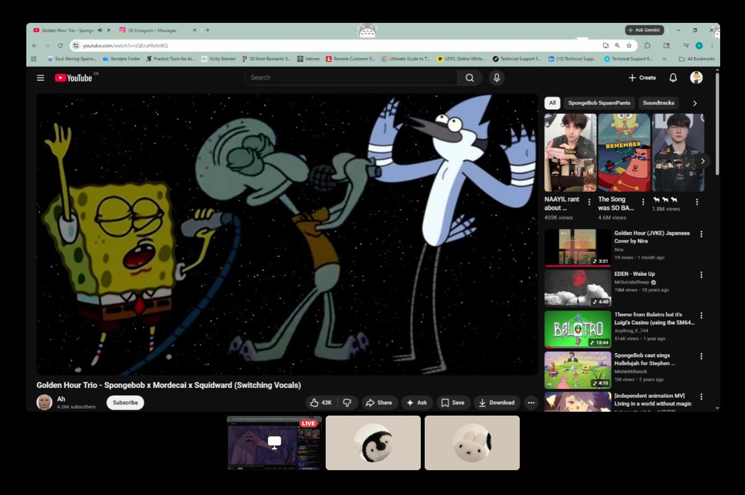Image resolution: width=745 pixels, height=495 pixels.
Task: Open the All Bookmarks folder
Action: pyautogui.click(x=697, y=59)
